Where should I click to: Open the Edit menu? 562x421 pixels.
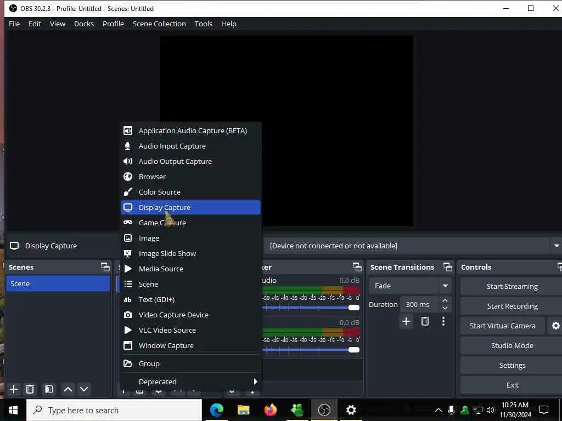(35, 24)
